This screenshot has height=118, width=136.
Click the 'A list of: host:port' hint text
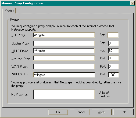[107, 94]
